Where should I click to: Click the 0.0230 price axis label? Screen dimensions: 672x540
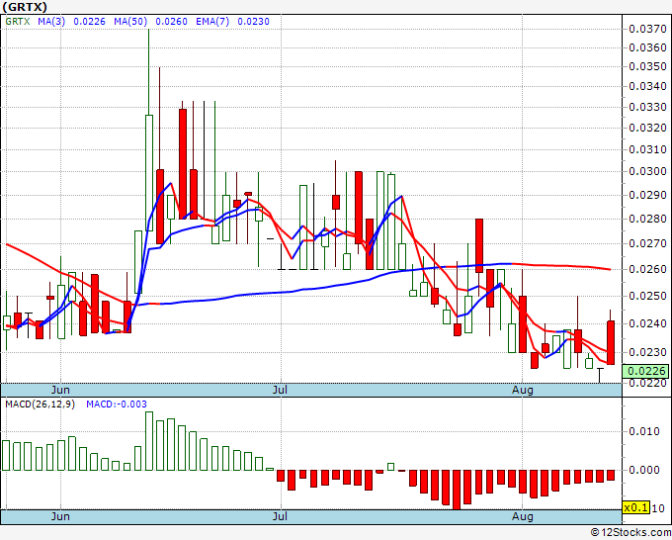click(x=647, y=352)
